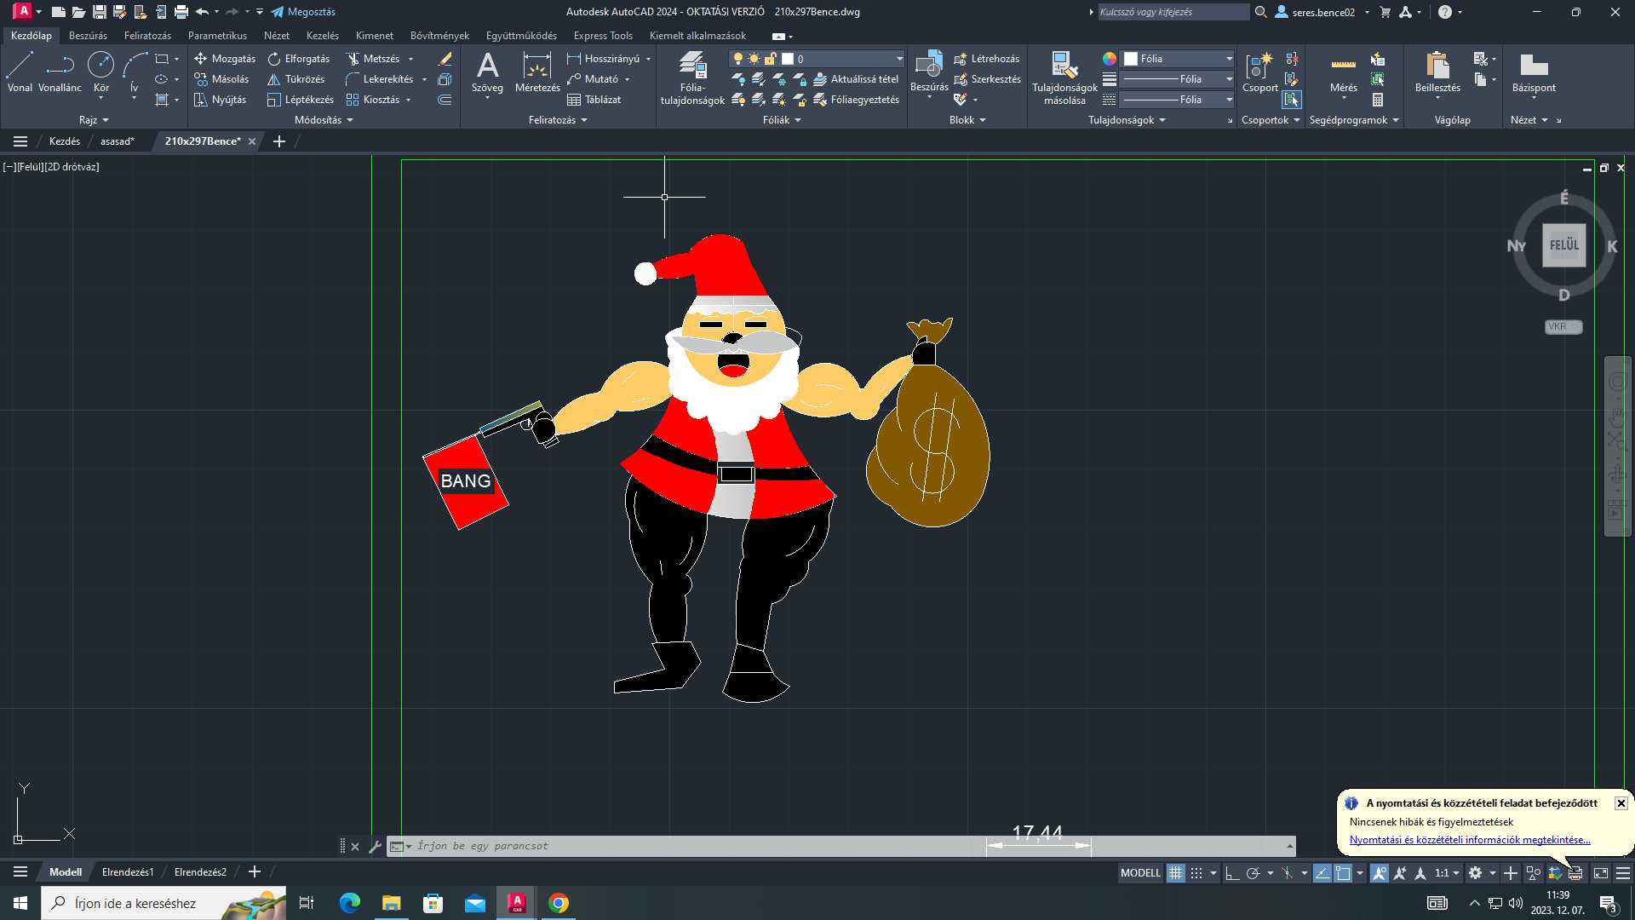Click the Kulcsszó vagy kifejezés search box
This screenshot has width=1635, height=920.
(x=1173, y=12)
